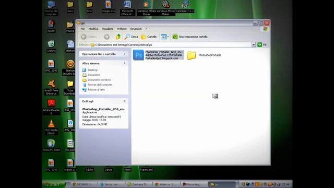Screen dimensions: 334x188
Task: Open the Start menu
Action: pyautogui.click(x=53, y=184)
